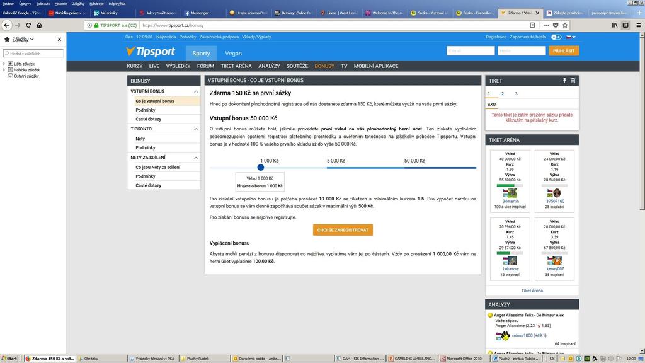645x363 pixels.
Task: Close the Záložky bookmarks sidebar
Action: [59, 40]
